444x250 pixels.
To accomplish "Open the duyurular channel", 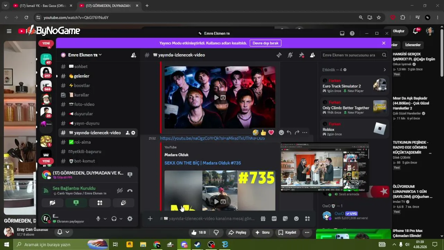I will (x=98, y=114).
